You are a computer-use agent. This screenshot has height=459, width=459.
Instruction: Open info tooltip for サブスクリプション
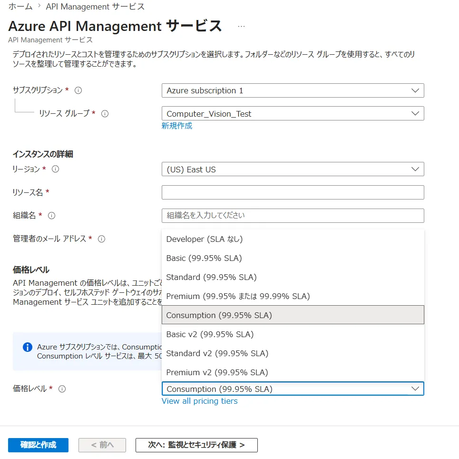[x=78, y=90]
